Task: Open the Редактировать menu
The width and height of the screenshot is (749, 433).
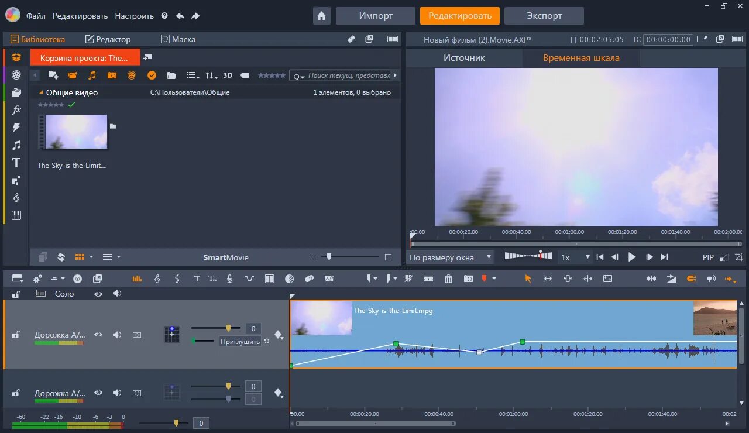Action: (80, 16)
